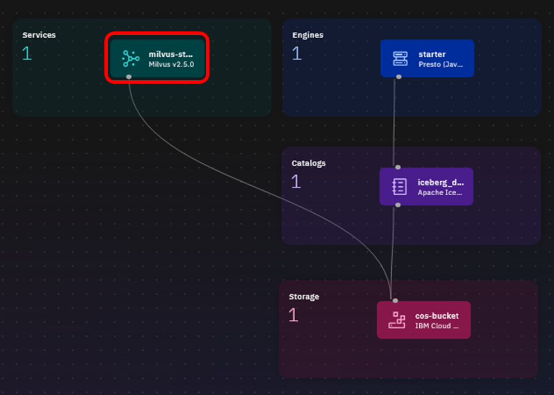This screenshot has width=554, height=395.
Task: Select the connector dot below the starter engine
Action: 399,77
